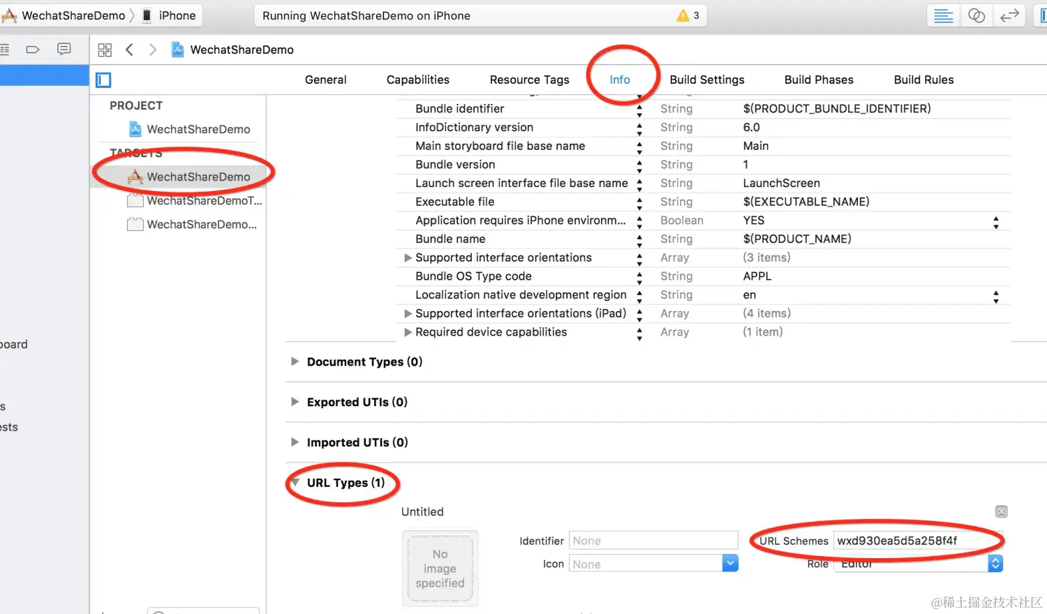Expand Document Types (0) section
This screenshot has height=614, width=1047.
[x=295, y=361]
